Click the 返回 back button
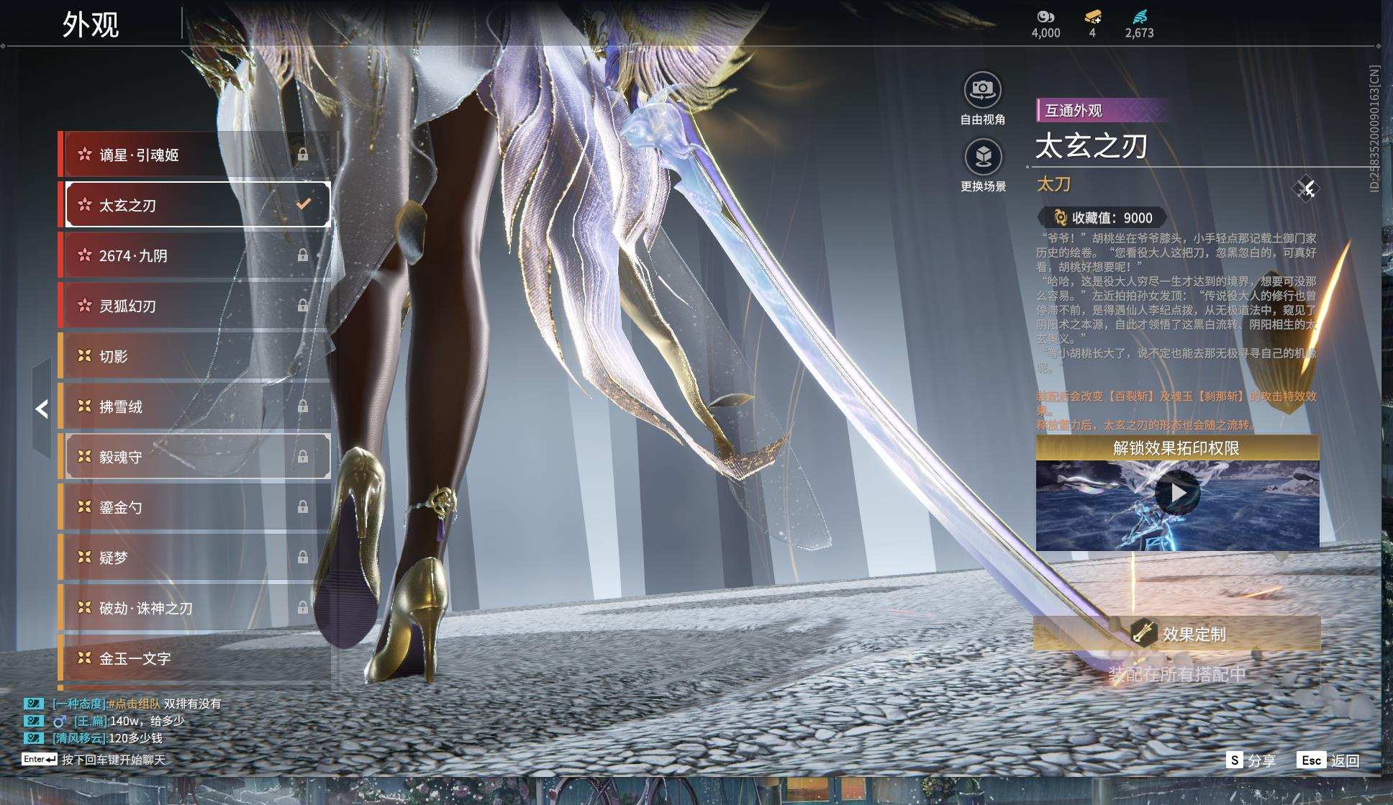1393x805 pixels. pyautogui.click(x=1345, y=760)
